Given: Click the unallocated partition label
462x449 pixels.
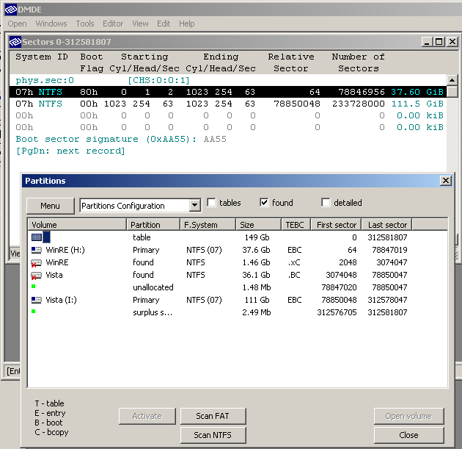Looking at the screenshot, I should coord(153,287).
